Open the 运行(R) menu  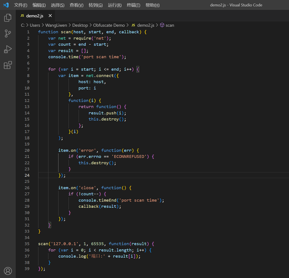(x=115, y=5)
